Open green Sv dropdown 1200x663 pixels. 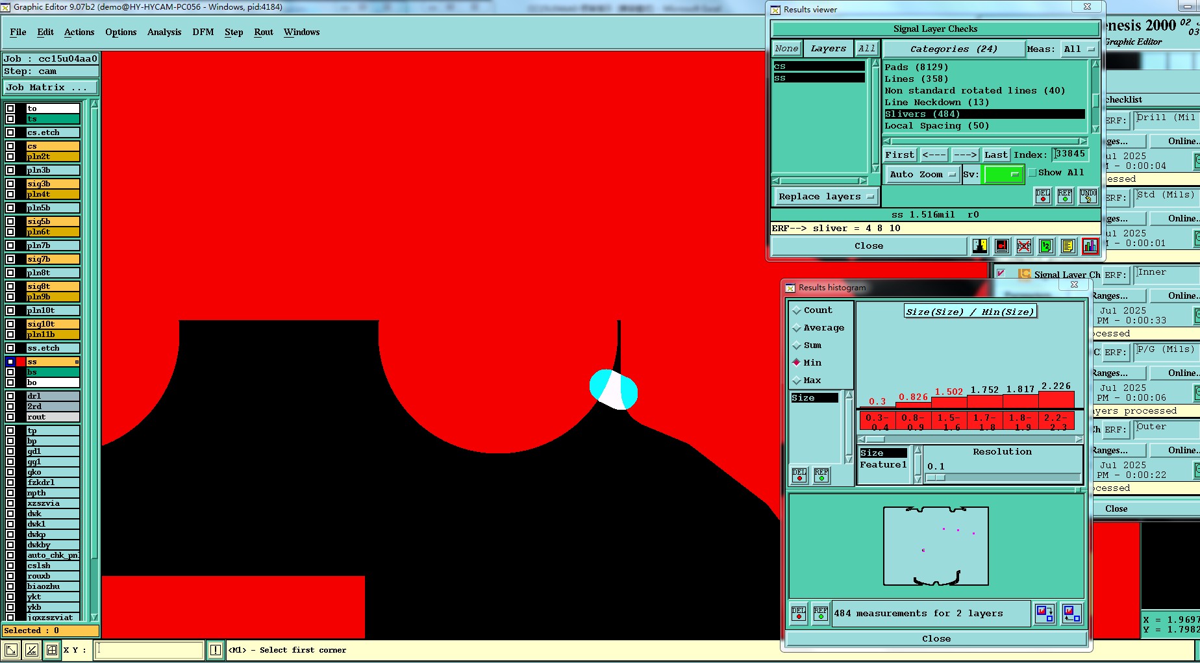(x=1003, y=174)
